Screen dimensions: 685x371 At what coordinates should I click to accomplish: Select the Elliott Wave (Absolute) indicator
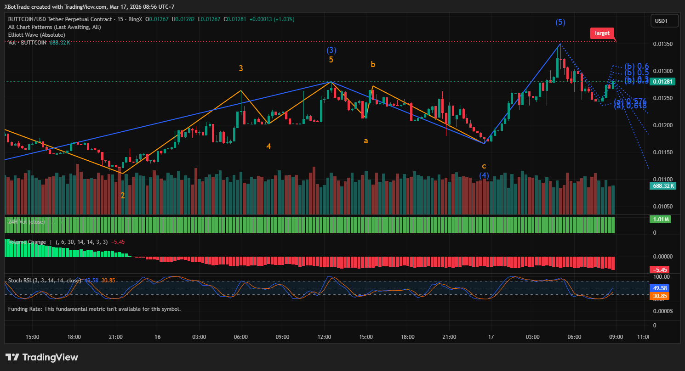point(36,35)
